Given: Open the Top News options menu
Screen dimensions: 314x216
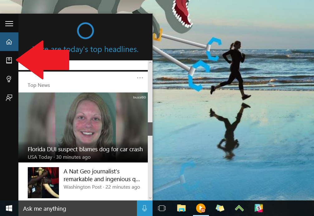Looking at the screenshot, I should pyautogui.click(x=140, y=77).
